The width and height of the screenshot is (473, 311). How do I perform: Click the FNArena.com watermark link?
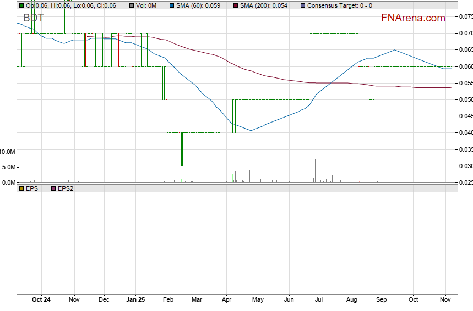click(412, 18)
